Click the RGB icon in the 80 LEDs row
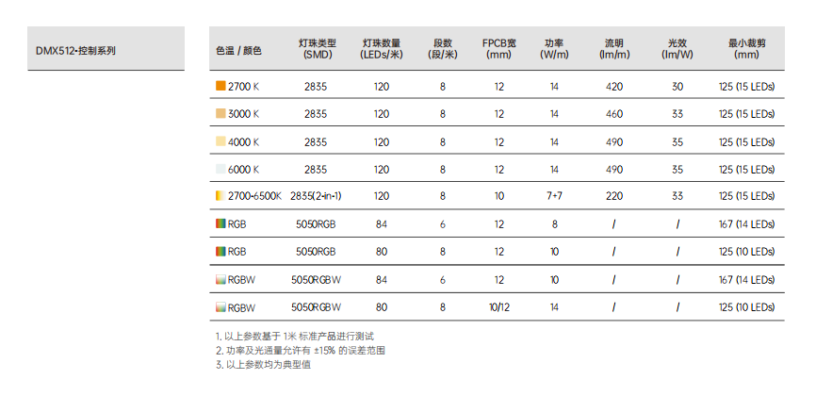This screenshot has height=396, width=816. pos(220,251)
